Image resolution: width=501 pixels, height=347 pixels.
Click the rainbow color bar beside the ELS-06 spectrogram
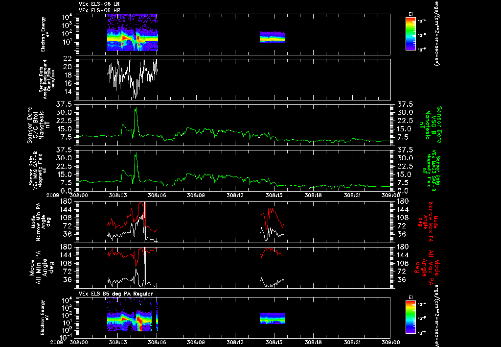410,34
